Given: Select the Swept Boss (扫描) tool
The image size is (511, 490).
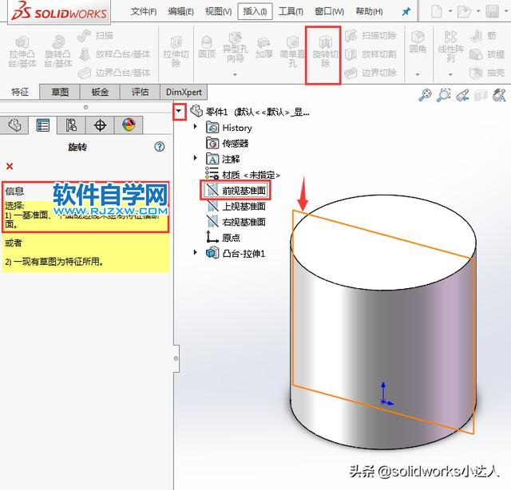Looking at the screenshot, I should 95,35.
